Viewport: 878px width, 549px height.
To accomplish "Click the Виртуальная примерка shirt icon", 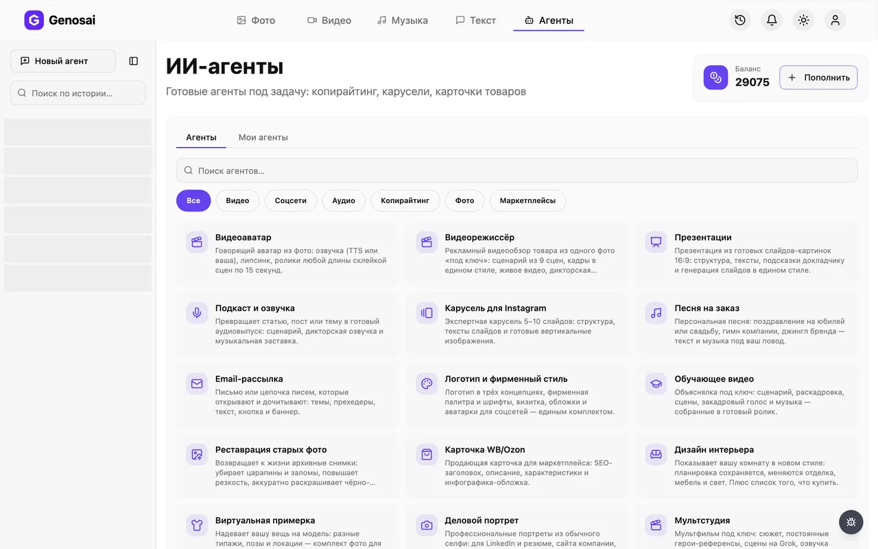I will point(197,525).
